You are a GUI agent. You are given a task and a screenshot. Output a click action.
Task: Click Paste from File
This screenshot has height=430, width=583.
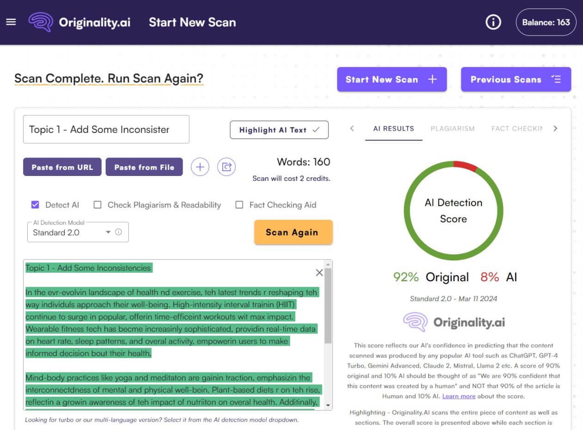[144, 167]
